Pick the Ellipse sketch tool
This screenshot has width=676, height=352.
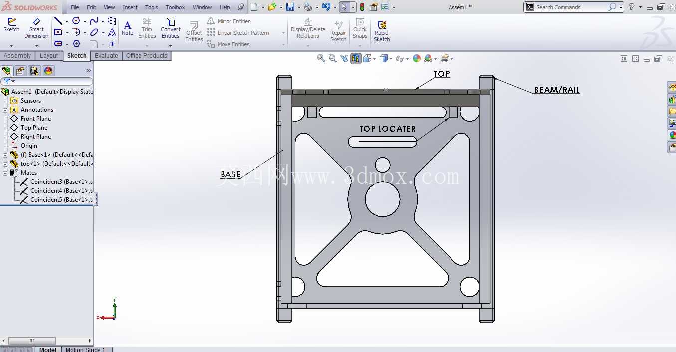coord(94,32)
